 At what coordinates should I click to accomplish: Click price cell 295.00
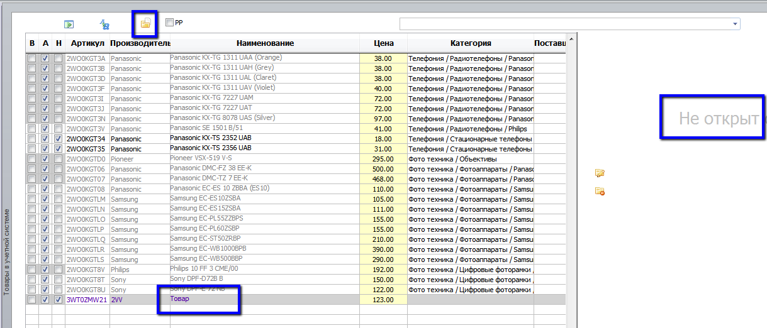(384, 159)
